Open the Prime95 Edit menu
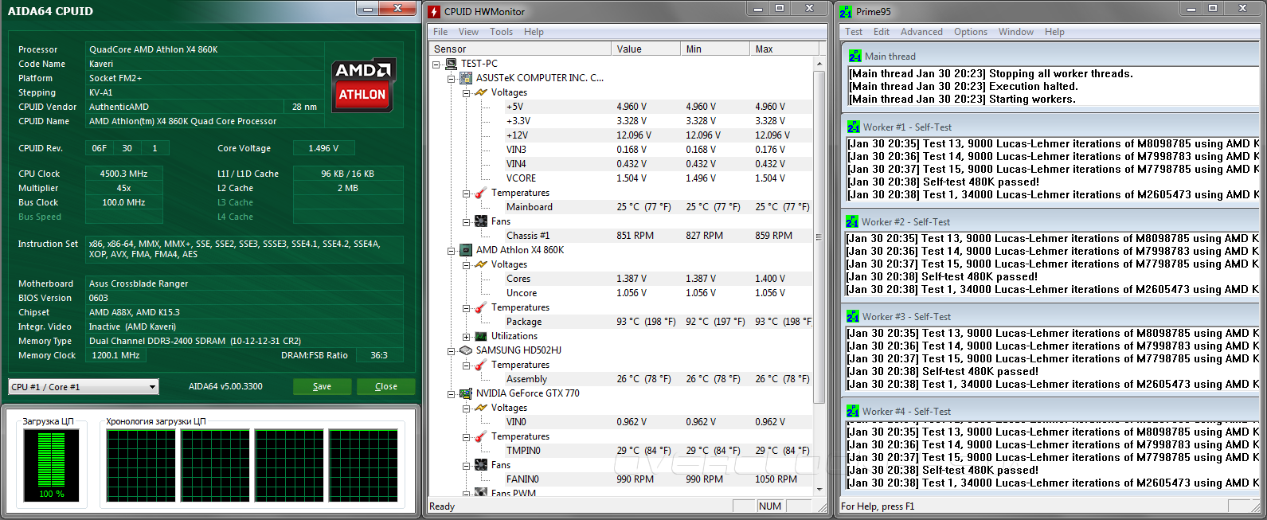Viewport: 1267px width, 520px height. click(882, 32)
